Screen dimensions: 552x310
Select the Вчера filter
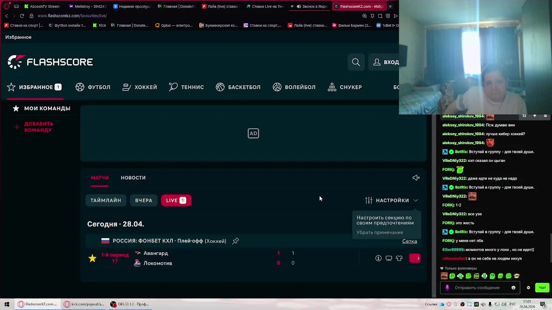[x=144, y=200]
